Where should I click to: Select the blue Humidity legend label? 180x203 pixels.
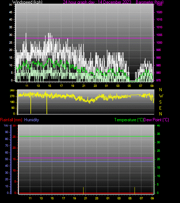click(x=31, y=120)
